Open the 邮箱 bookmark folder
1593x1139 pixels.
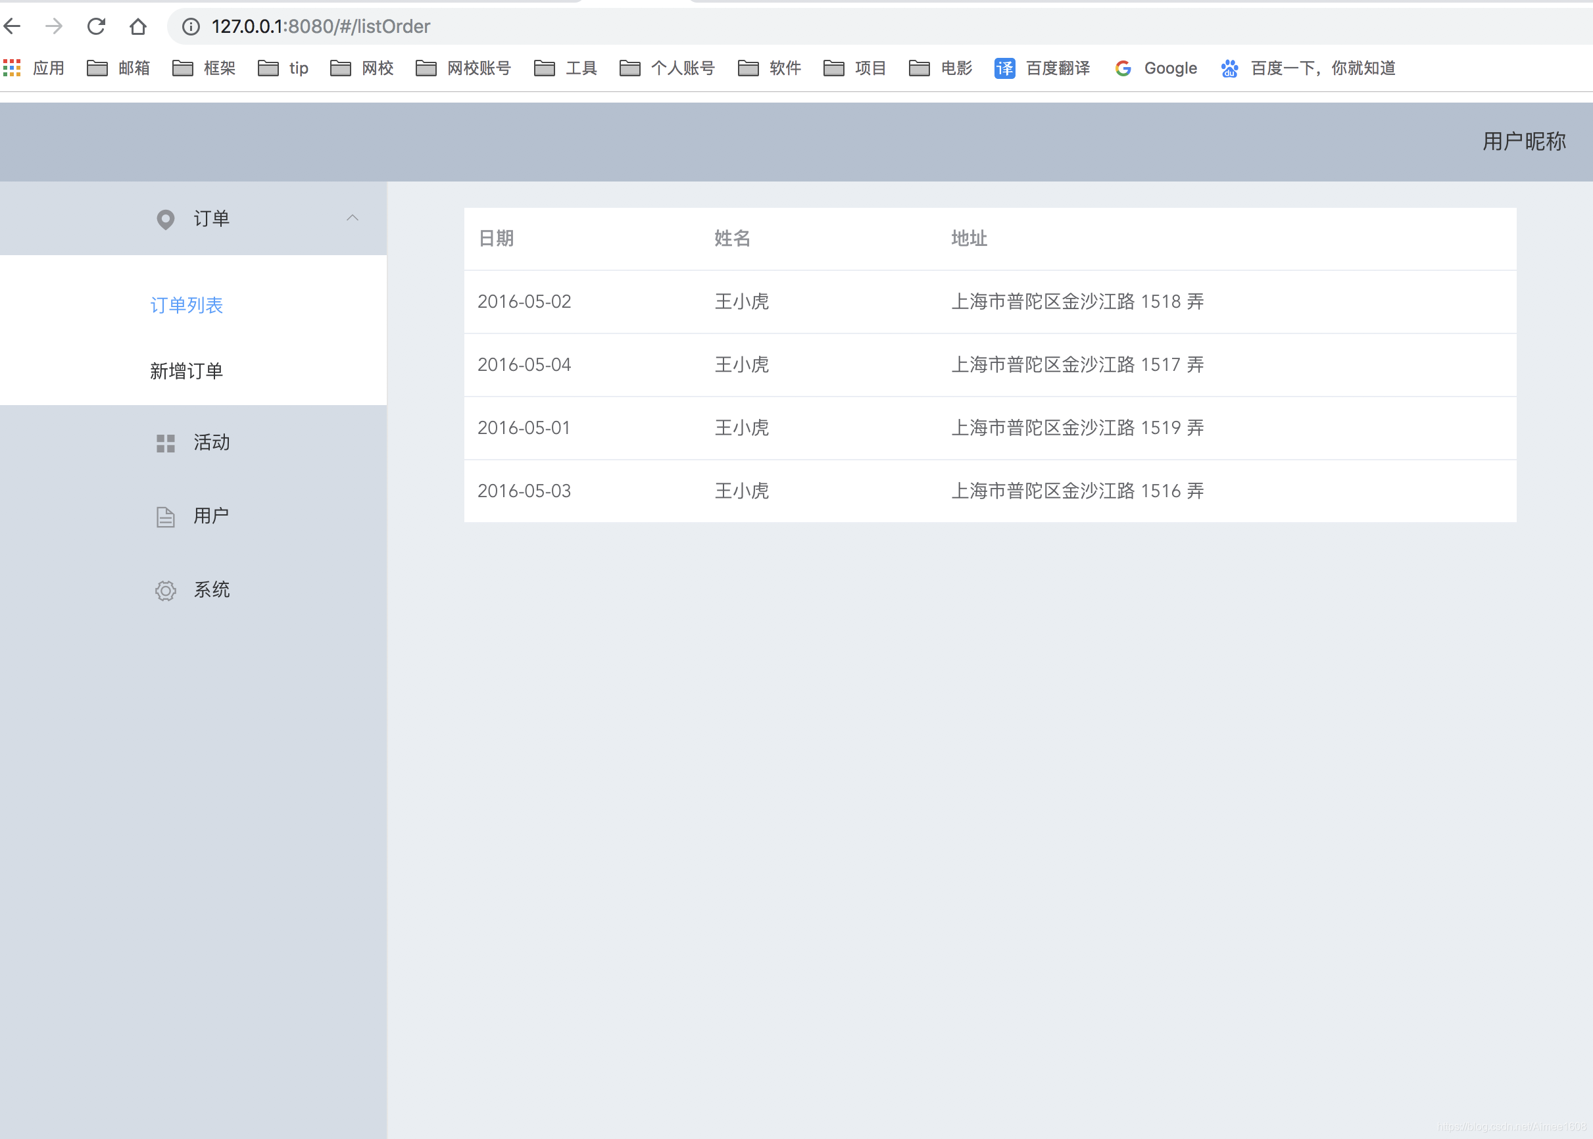click(118, 68)
